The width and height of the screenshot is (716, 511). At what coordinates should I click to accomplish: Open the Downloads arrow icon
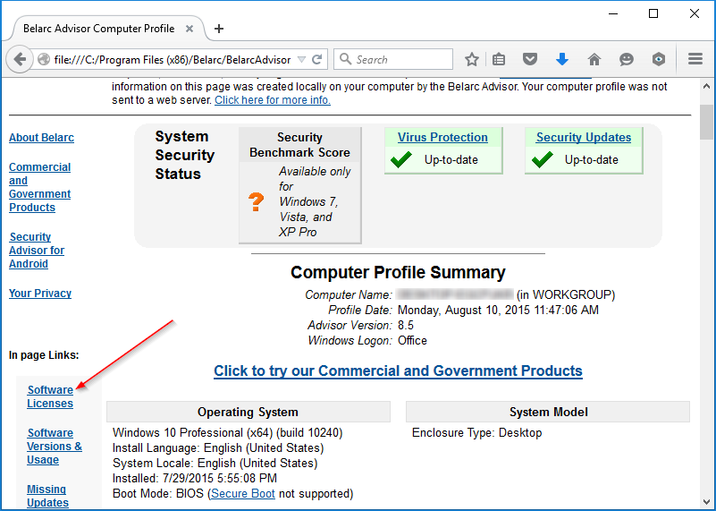[562, 60]
